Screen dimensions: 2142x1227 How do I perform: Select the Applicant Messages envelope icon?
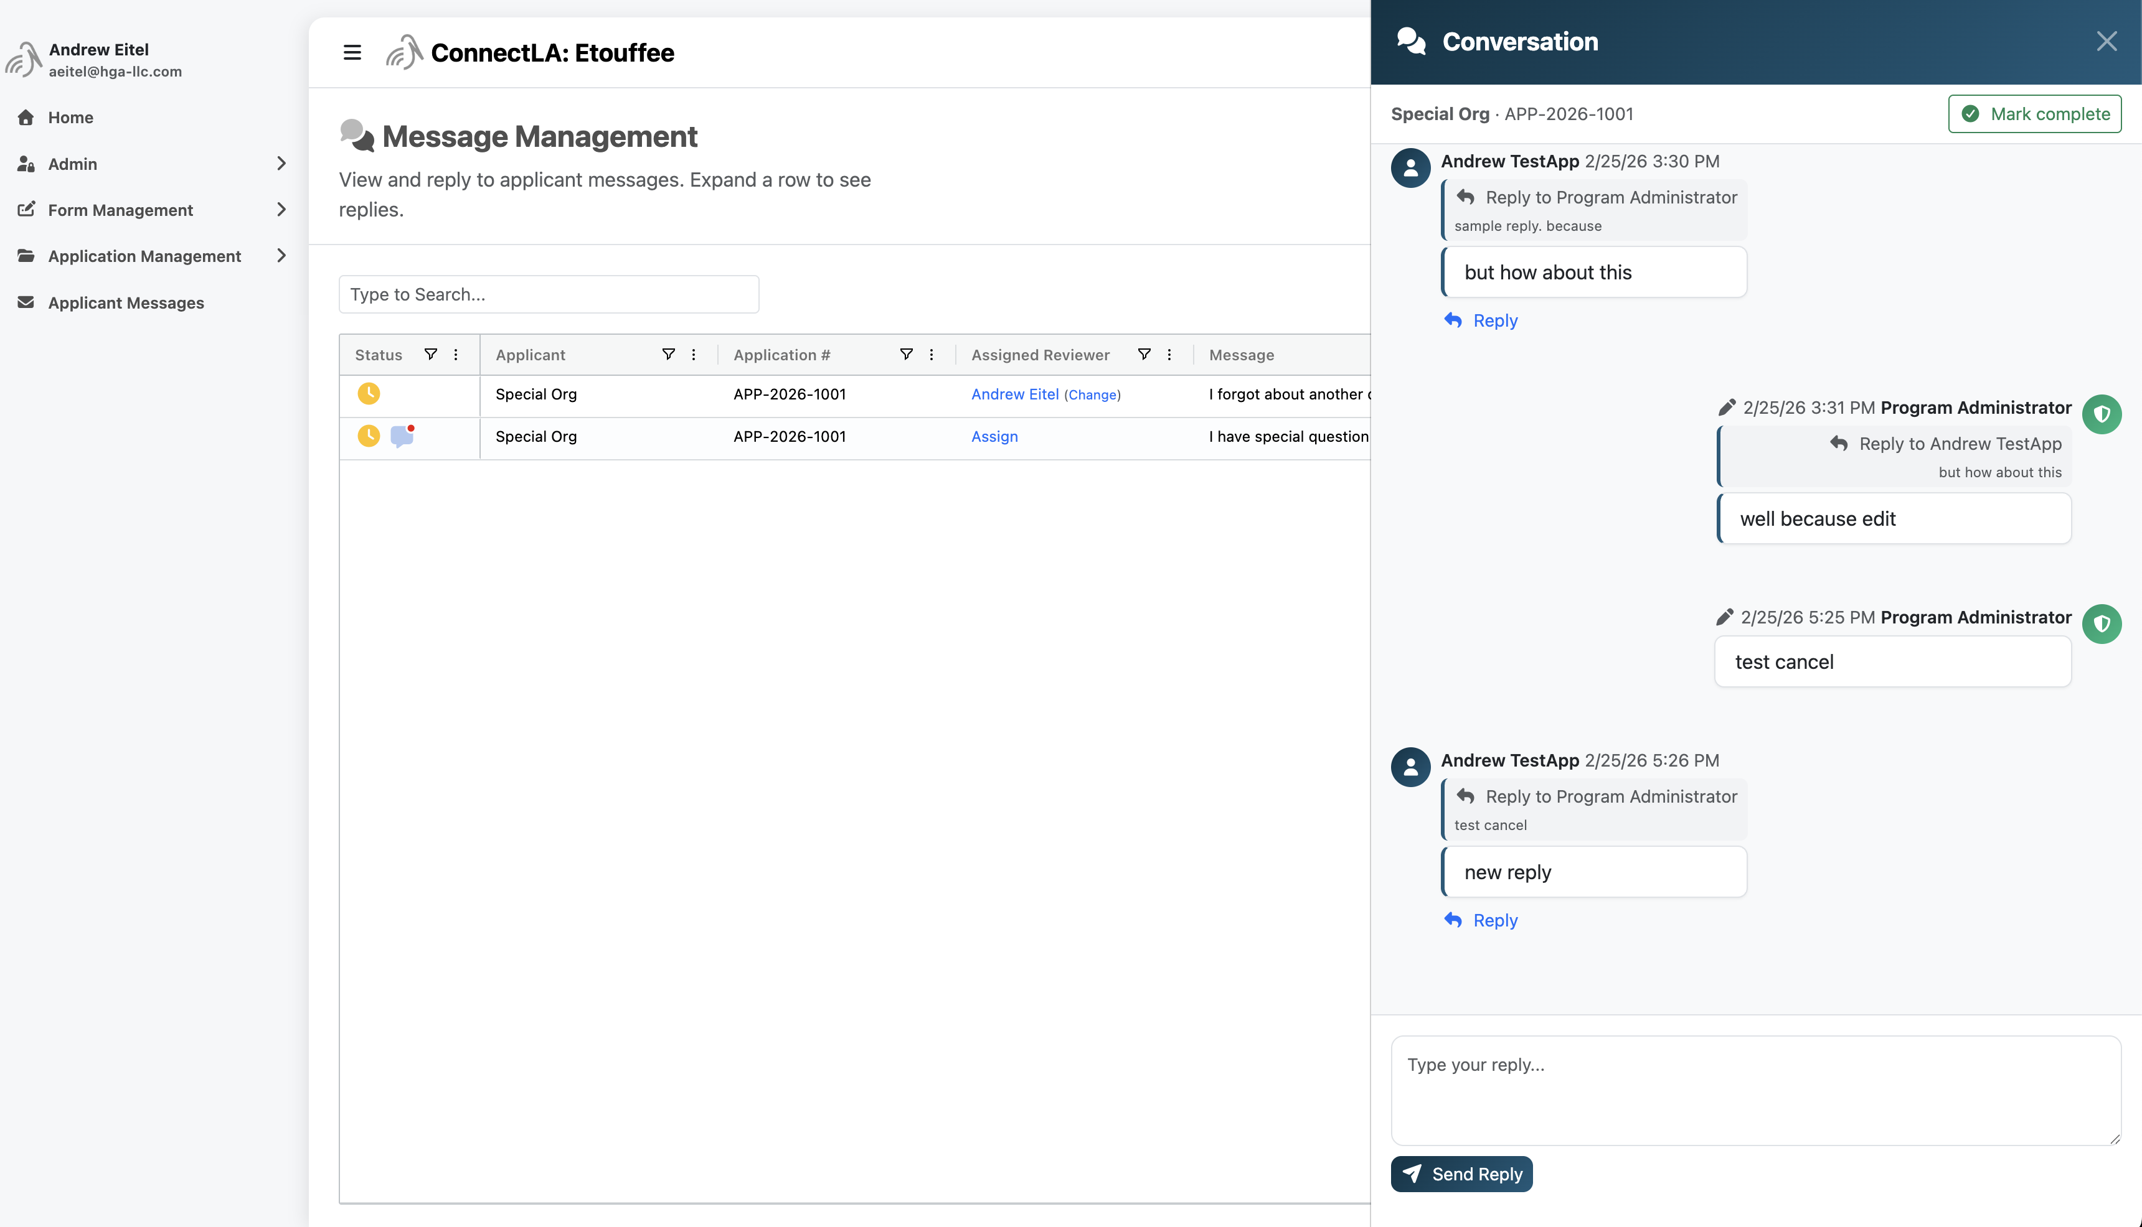(26, 302)
